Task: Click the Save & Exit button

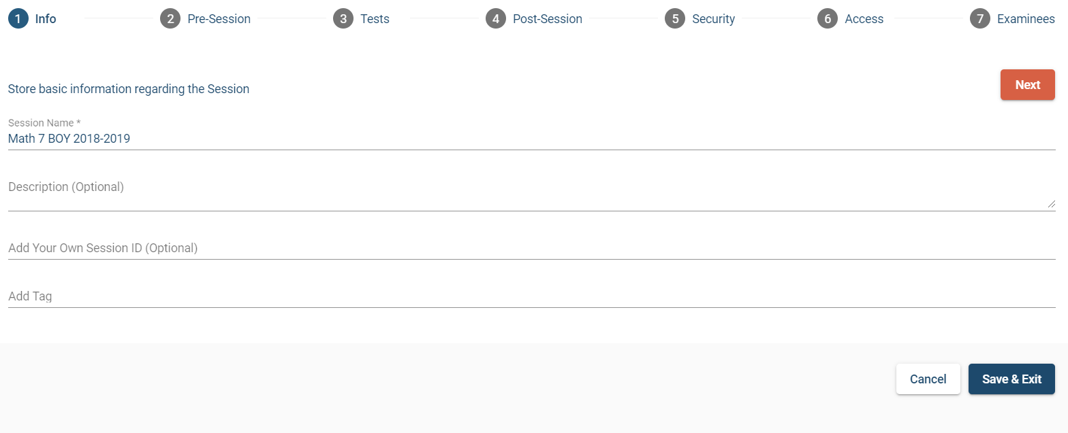Action: [x=1011, y=379]
